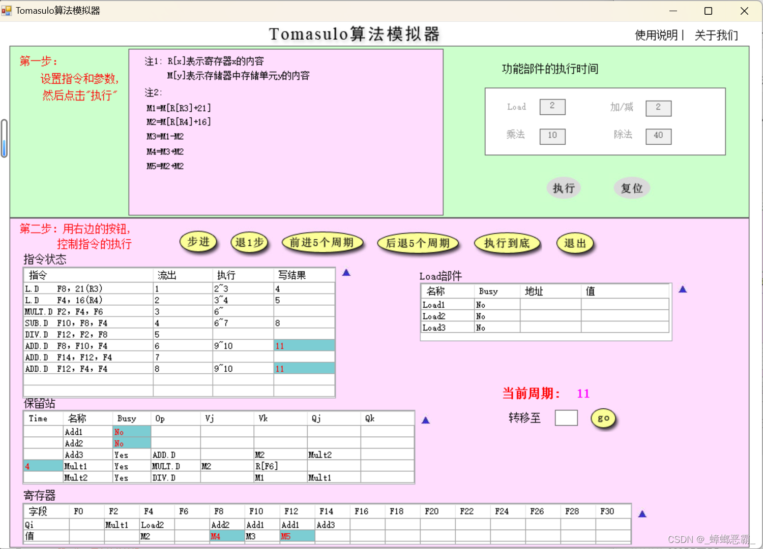Click blue triangle beside 保留站 table

tap(426, 421)
